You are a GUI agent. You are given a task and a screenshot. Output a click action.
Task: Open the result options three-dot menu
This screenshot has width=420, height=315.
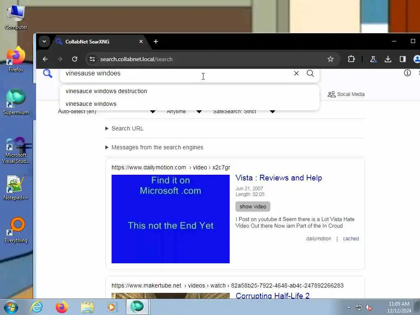337,239
